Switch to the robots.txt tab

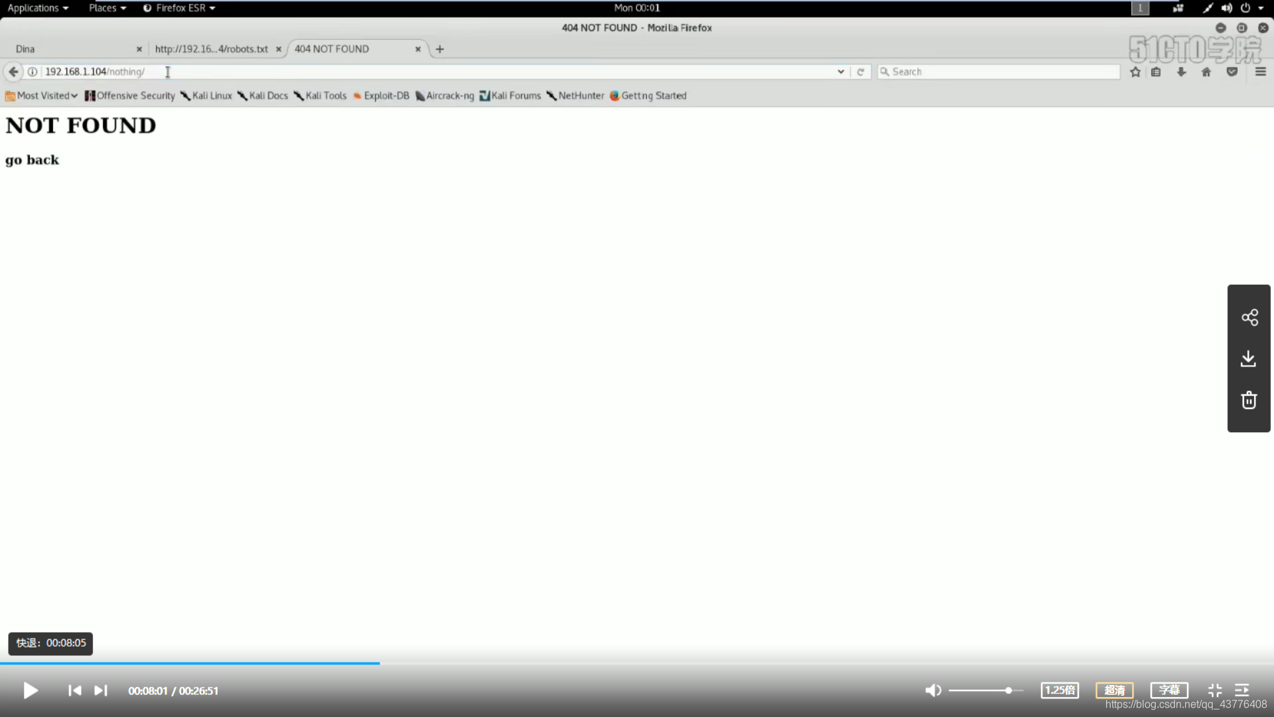211,49
